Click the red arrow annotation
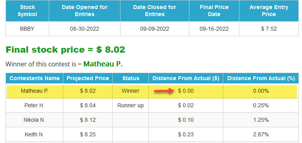 tap(164, 91)
